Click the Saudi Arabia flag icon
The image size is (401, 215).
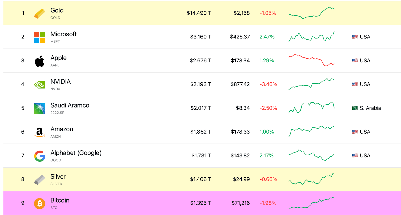(355, 108)
